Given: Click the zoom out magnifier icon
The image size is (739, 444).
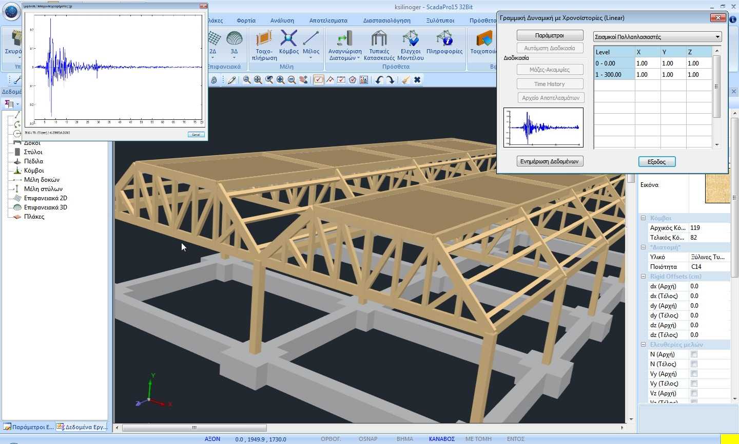Looking at the screenshot, I should [x=291, y=80].
